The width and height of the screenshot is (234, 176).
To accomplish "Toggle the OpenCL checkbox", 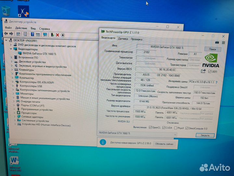I will [150, 127].
